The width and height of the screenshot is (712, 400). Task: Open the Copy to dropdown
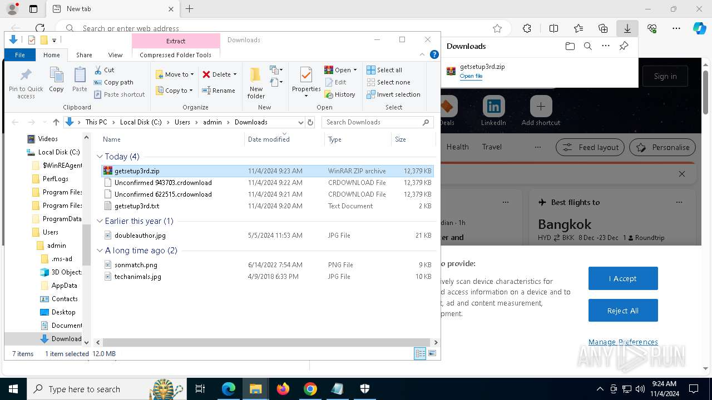174,91
